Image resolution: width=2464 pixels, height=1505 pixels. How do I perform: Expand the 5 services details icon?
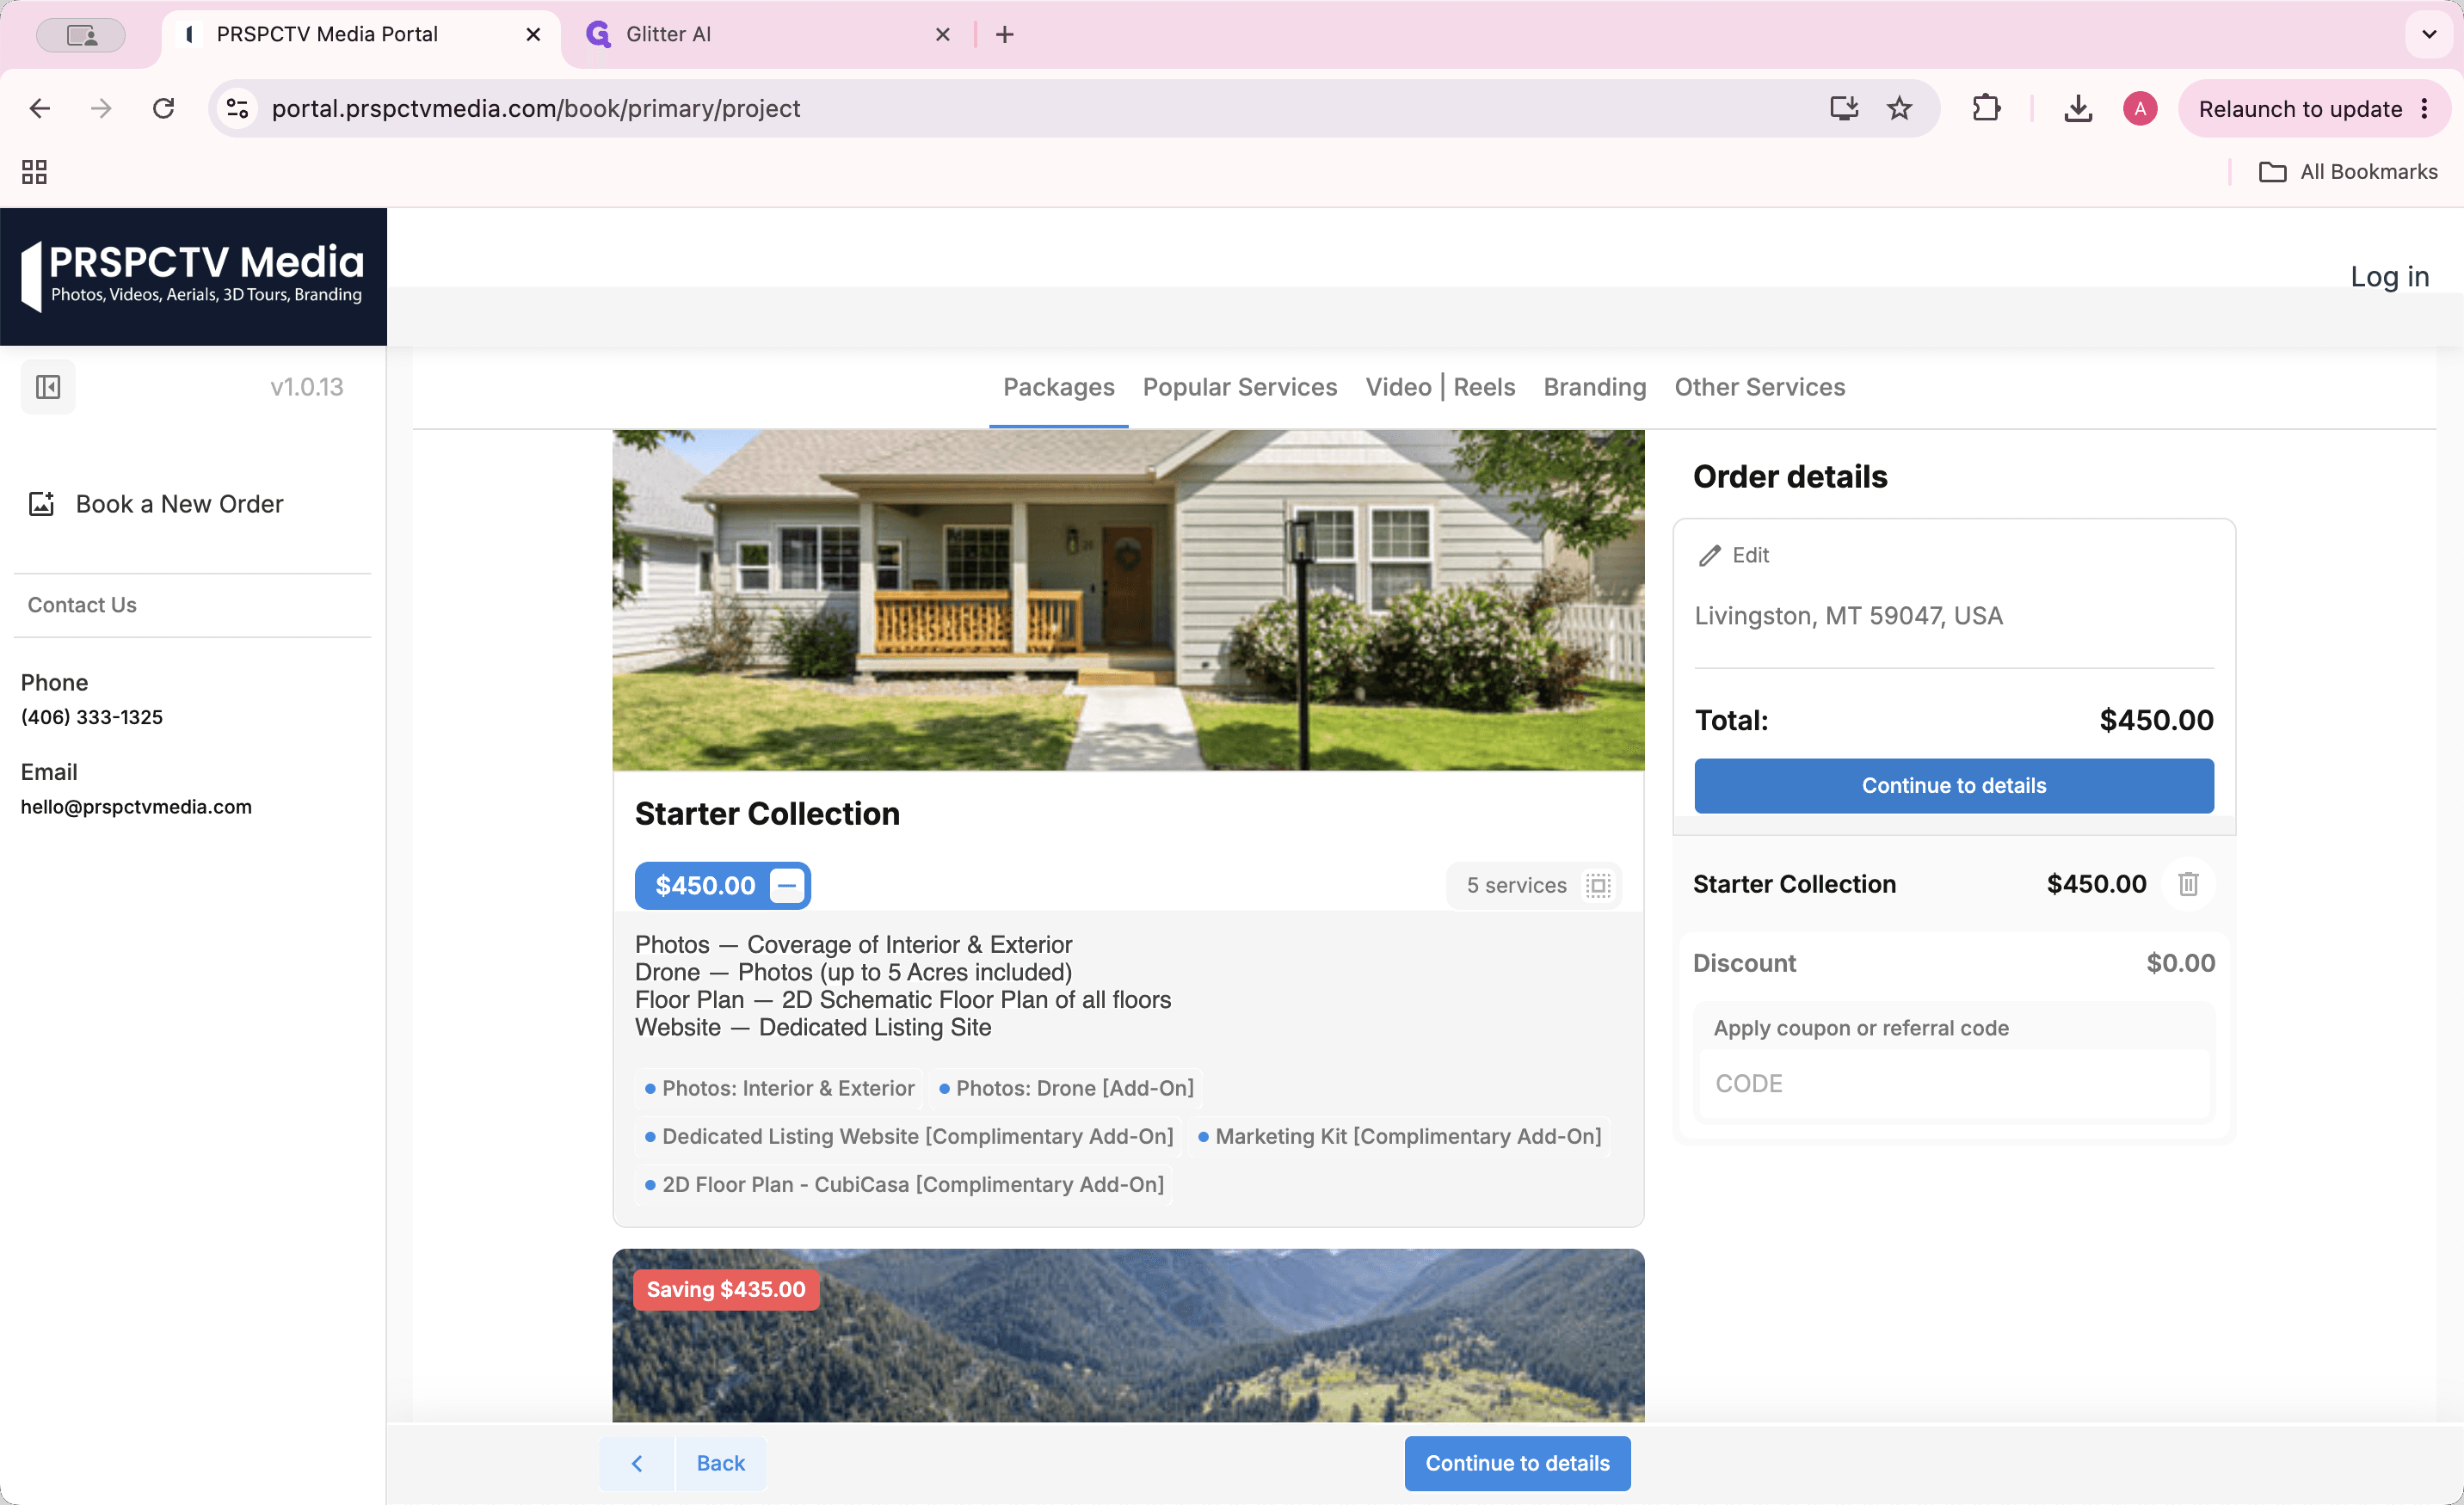pyautogui.click(x=1598, y=886)
